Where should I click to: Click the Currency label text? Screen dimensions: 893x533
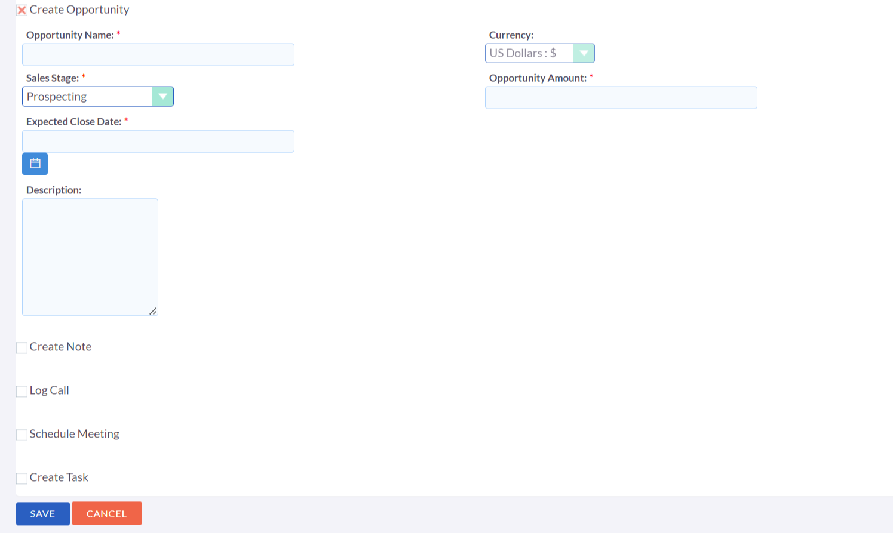511,35
